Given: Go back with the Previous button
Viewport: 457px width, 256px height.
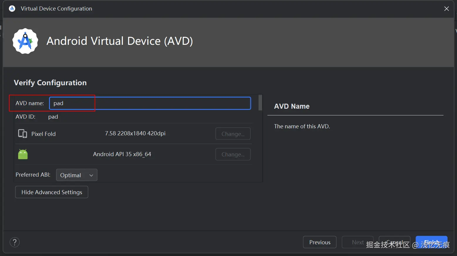Looking at the screenshot, I should [x=320, y=242].
